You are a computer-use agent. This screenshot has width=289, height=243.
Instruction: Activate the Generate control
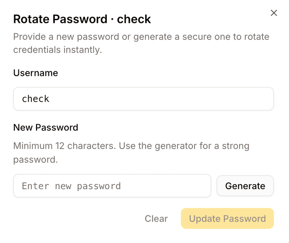click(245, 186)
